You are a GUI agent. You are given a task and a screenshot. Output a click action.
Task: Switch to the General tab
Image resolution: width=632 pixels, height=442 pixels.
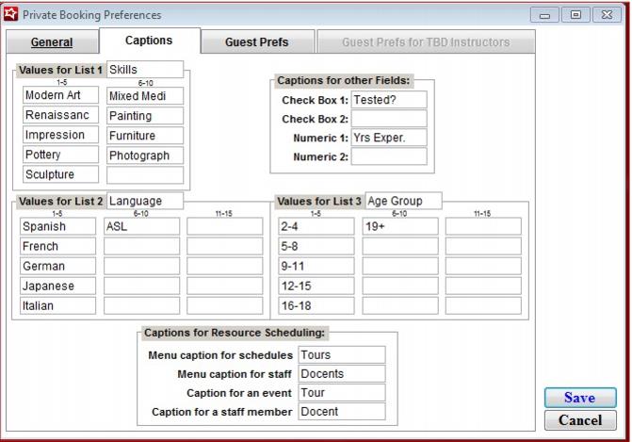(x=51, y=42)
